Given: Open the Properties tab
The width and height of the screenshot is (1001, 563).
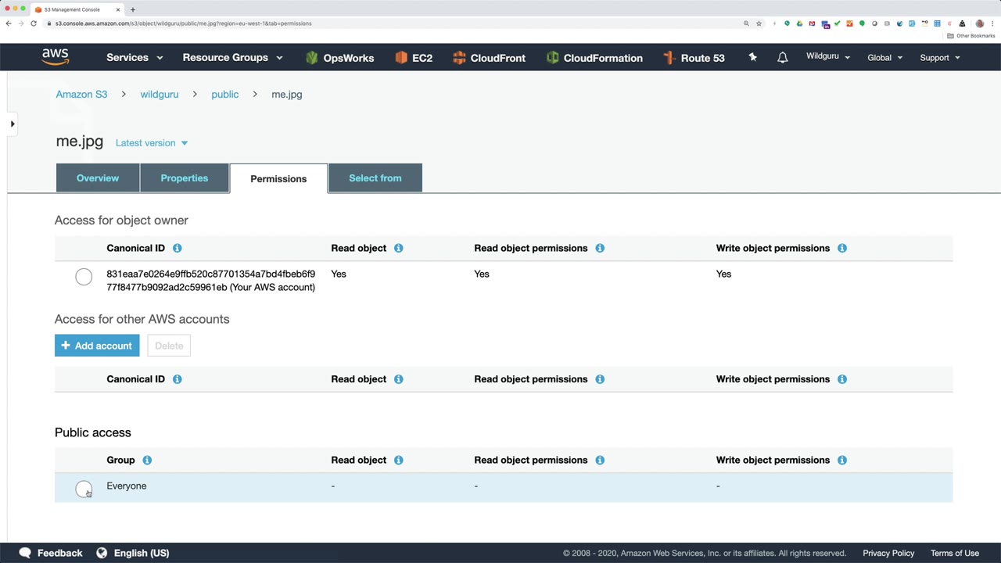Looking at the screenshot, I should [x=185, y=178].
